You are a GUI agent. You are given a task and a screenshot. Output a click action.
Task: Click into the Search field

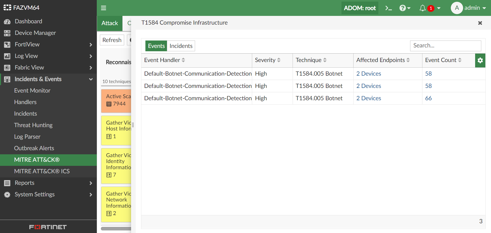[x=445, y=46]
